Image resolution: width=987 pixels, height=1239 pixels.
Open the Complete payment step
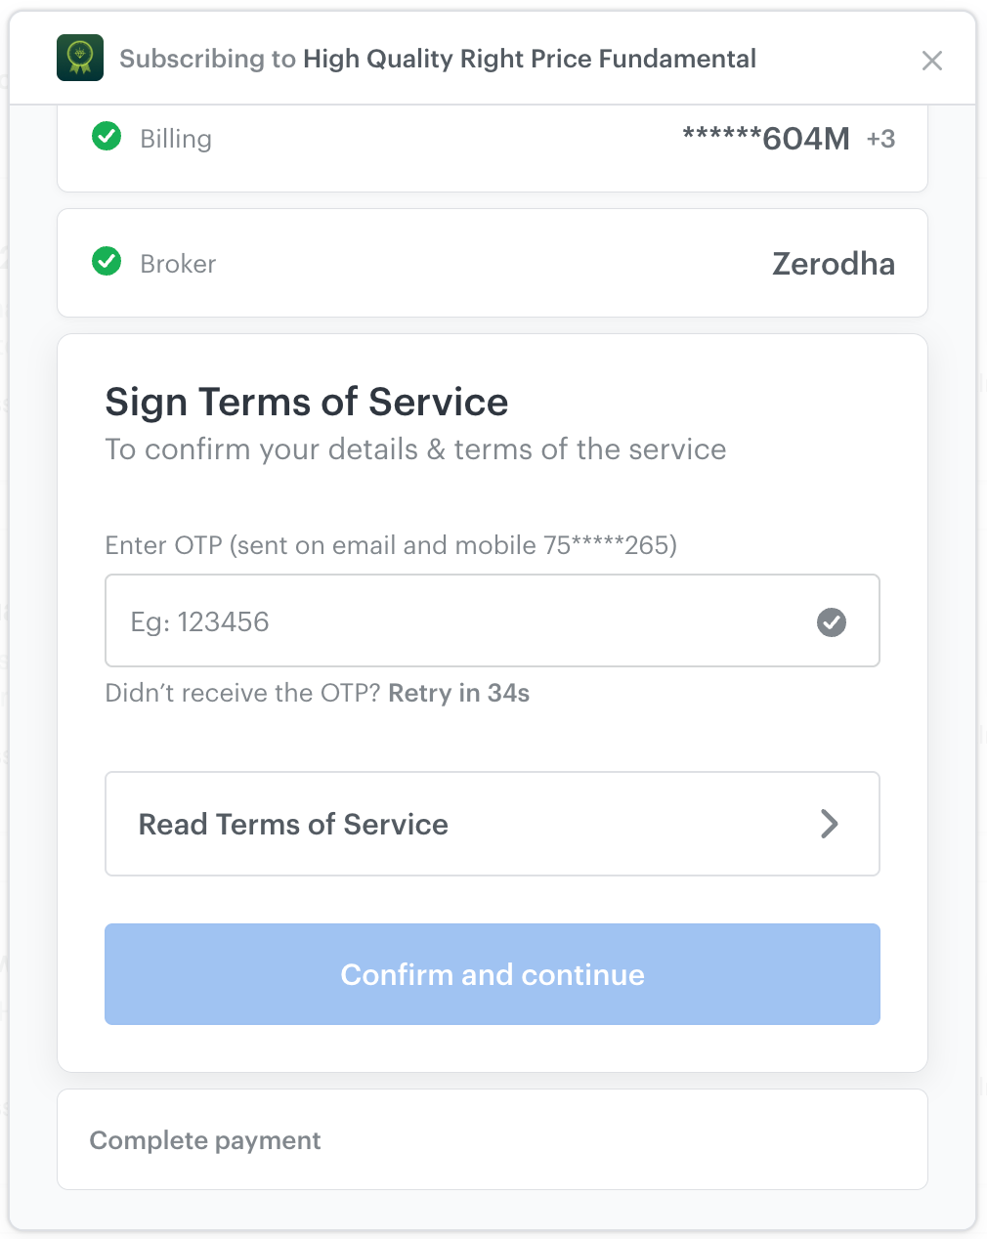(x=493, y=1139)
